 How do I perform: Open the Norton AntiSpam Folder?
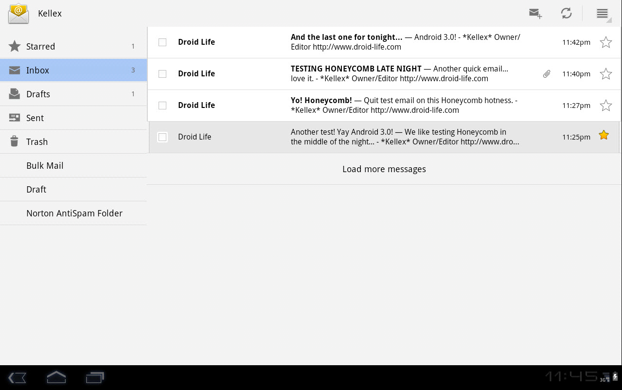coord(74,213)
